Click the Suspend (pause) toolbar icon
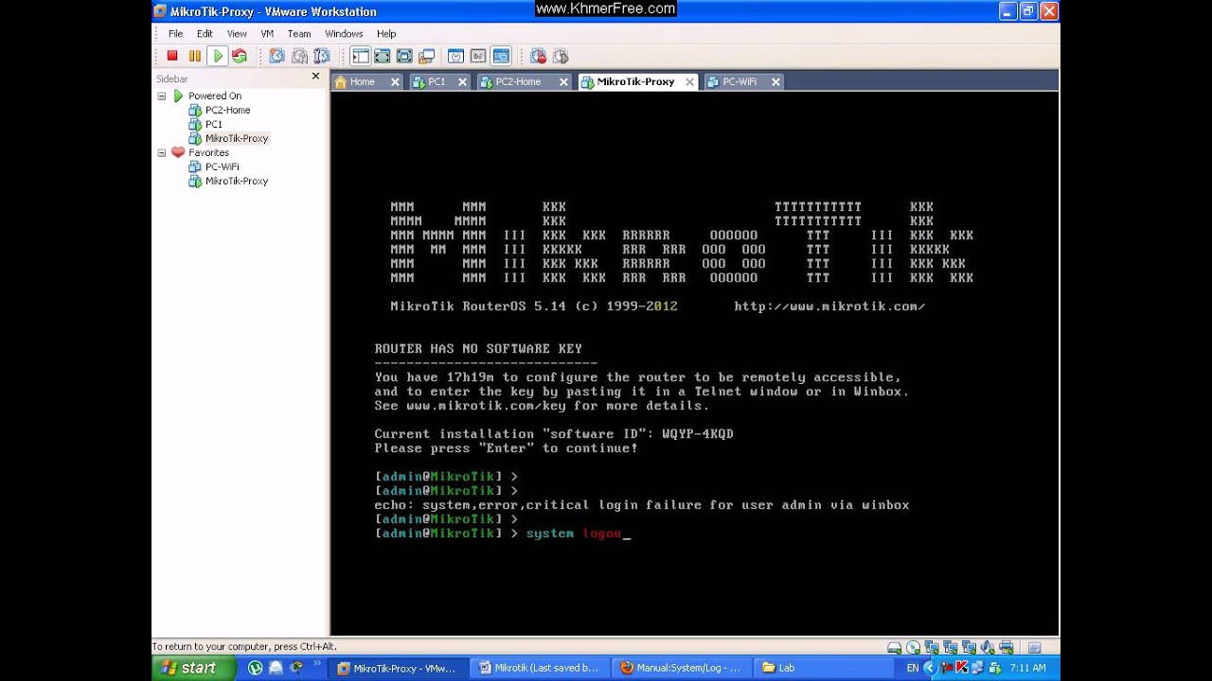 [194, 57]
